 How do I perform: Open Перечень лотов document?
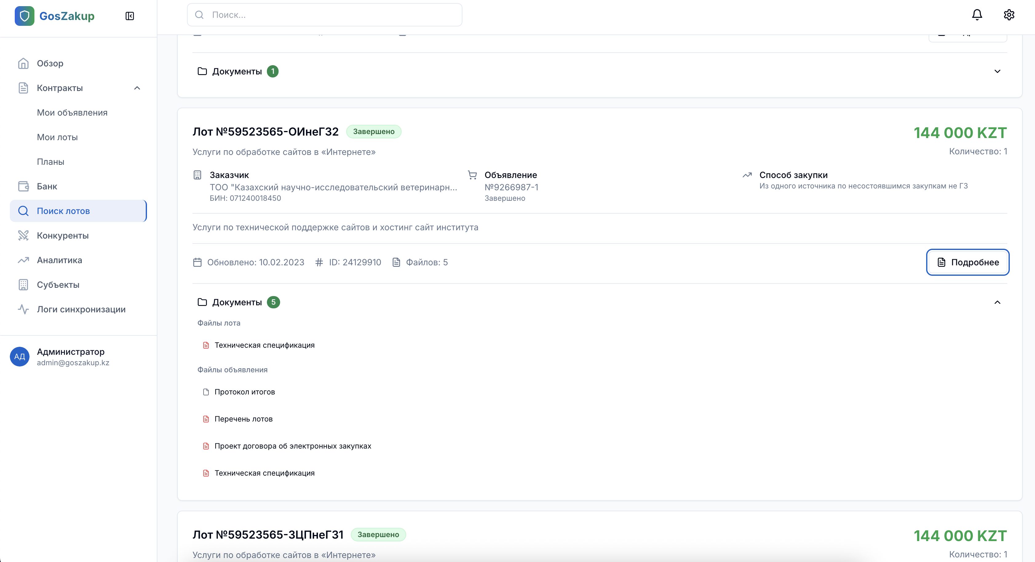click(x=243, y=419)
